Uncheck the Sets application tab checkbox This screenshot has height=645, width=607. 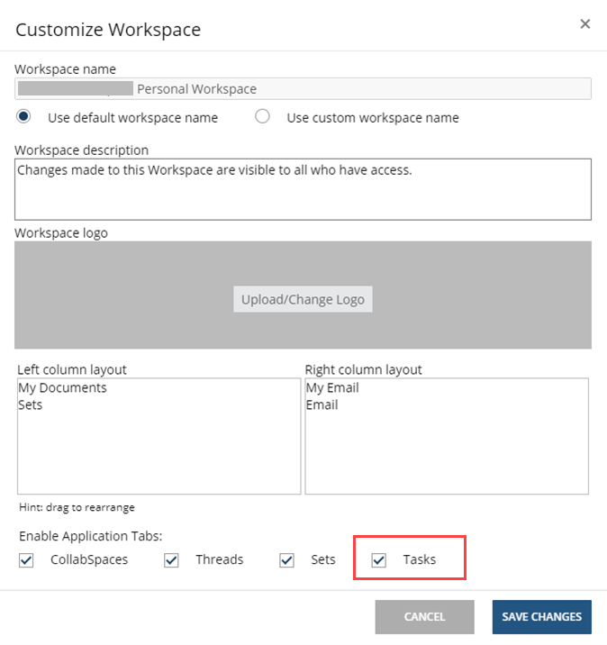[x=287, y=560]
